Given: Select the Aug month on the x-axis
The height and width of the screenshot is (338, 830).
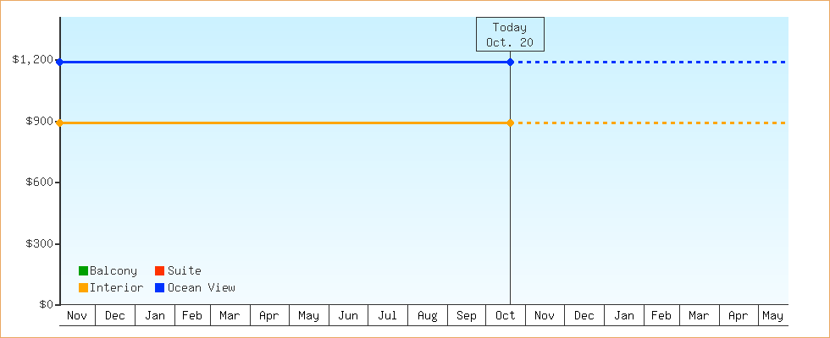Looking at the screenshot, I should coord(428,315).
